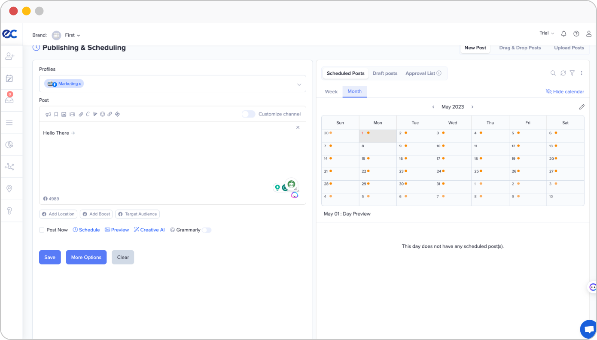Click the pencil edit icon beside calendar
The height and width of the screenshot is (340, 597).
point(582,107)
